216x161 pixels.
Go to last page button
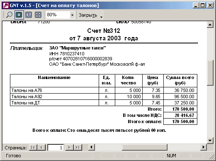78,147
